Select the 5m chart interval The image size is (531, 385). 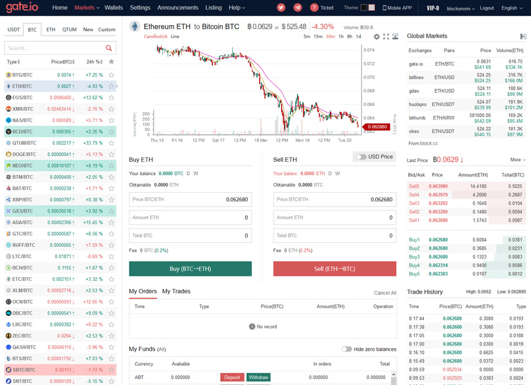click(x=306, y=36)
